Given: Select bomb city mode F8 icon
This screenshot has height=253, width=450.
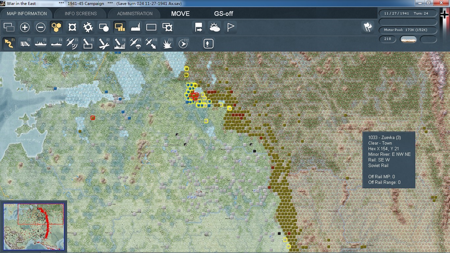Looking at the screenshot, I should pyautogui.click(x=120, y=43).
